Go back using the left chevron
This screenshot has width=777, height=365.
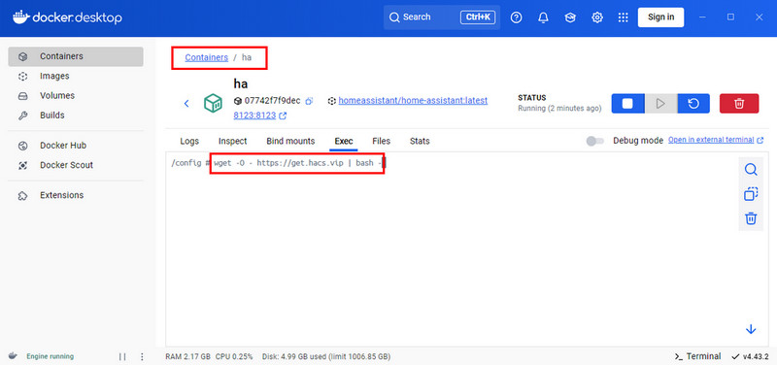[186, 104]
